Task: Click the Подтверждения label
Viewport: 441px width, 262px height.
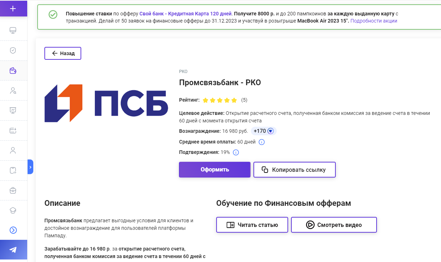Action: [199, 152]
